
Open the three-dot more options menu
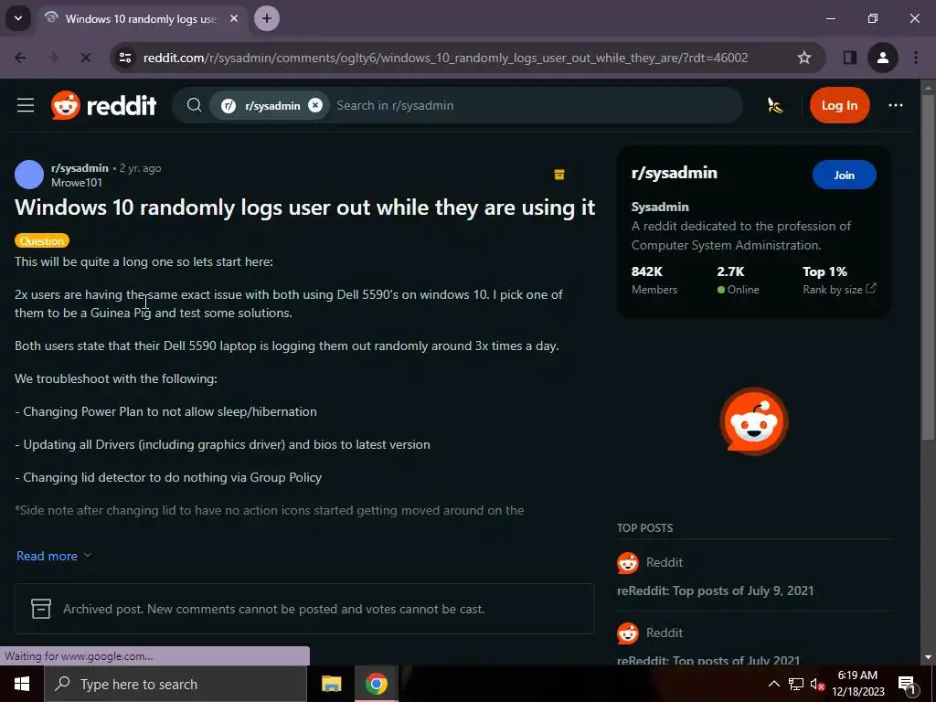[x=896, y=106]
